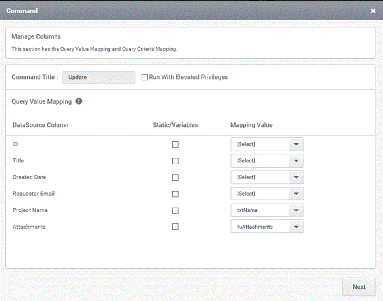Check Static/Variables box for Title row
This screenshot has width=383, height=301.
[x=175, y=161]
